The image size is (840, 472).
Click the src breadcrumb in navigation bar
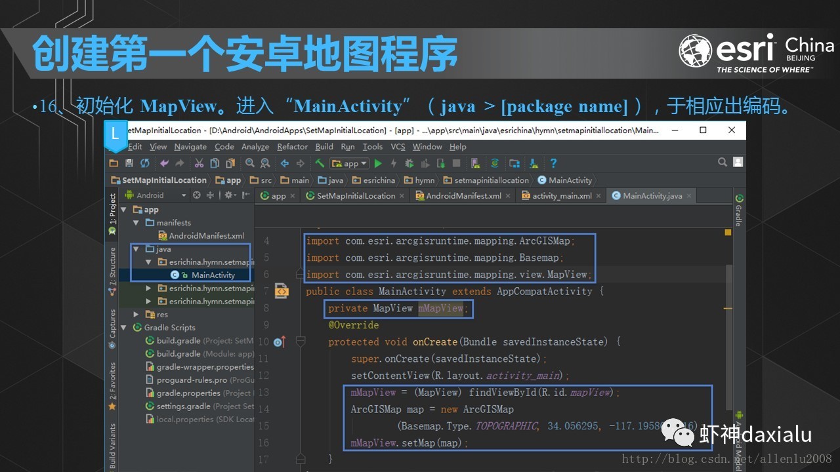click(261, 180)
